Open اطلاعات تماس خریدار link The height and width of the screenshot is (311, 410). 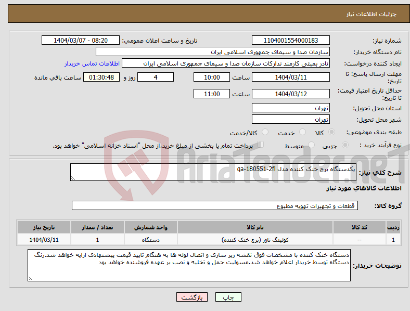click(x=92, y=63)
